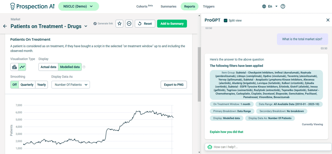Click the minus circle icon button
Image resolution: width=332 pixels, height=154 pixels.
(129, 23)
